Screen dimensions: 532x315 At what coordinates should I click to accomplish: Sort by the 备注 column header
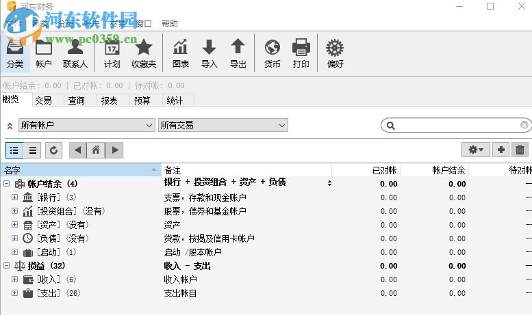click(246, 170)
